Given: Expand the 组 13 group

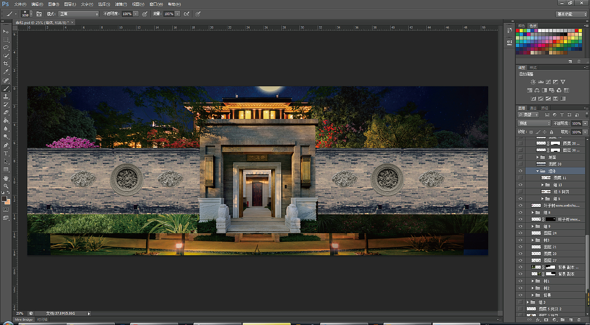Looking at the screenshot, I should coord(543,185).
